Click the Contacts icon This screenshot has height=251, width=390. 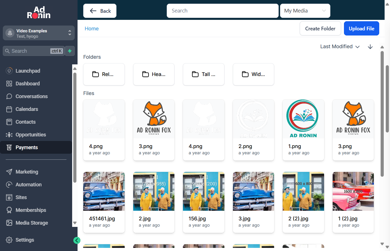pyautogui.click(x=9, y=122)
